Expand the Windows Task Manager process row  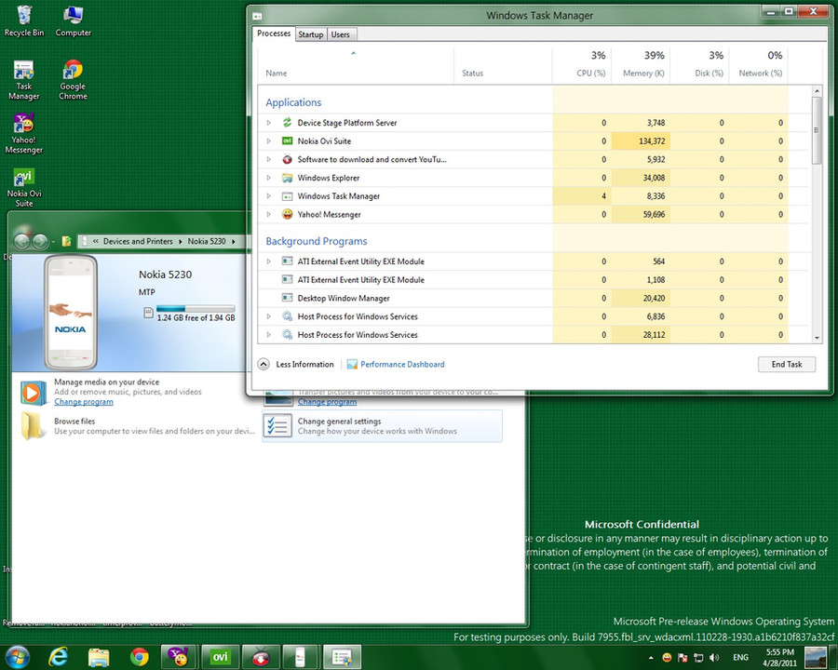point(269,196)
